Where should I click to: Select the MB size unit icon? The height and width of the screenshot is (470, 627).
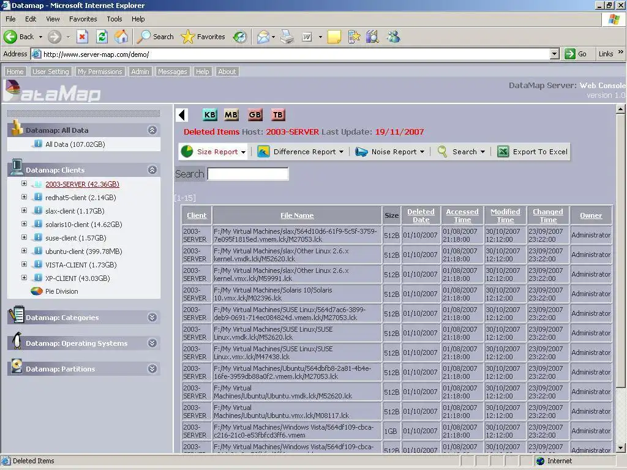coord(231,114)
